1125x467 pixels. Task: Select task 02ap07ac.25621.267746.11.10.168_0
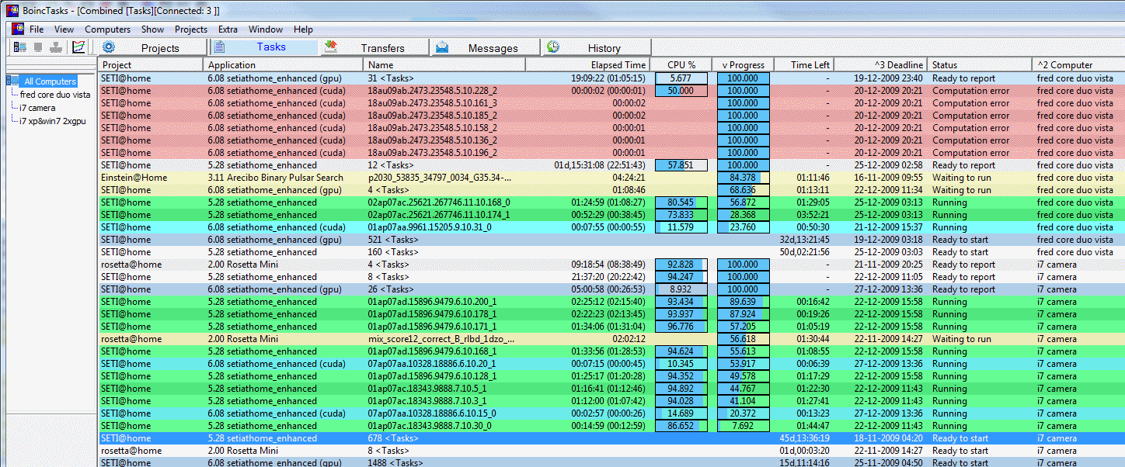click(439, 202)
